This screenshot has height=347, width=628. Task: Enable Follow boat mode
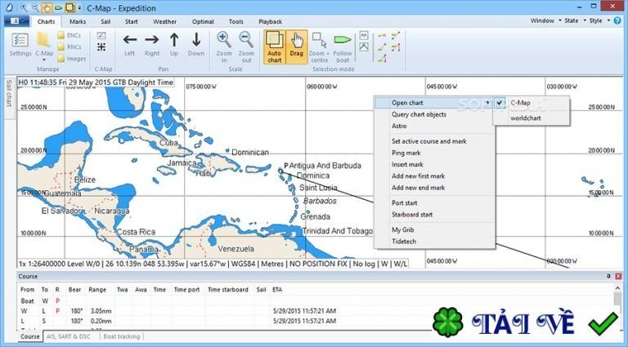click(x=343, y=47)
